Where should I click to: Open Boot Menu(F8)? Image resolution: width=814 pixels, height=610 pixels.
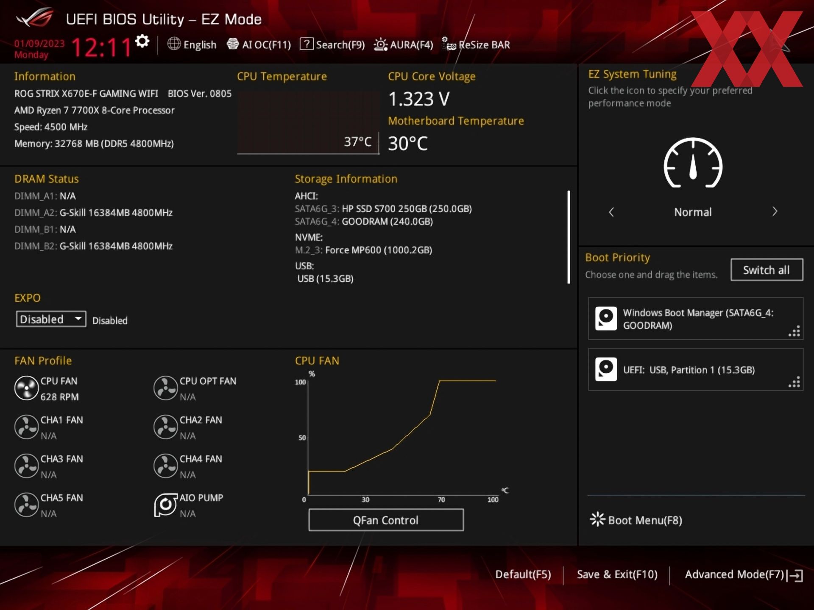coord(636,520)
